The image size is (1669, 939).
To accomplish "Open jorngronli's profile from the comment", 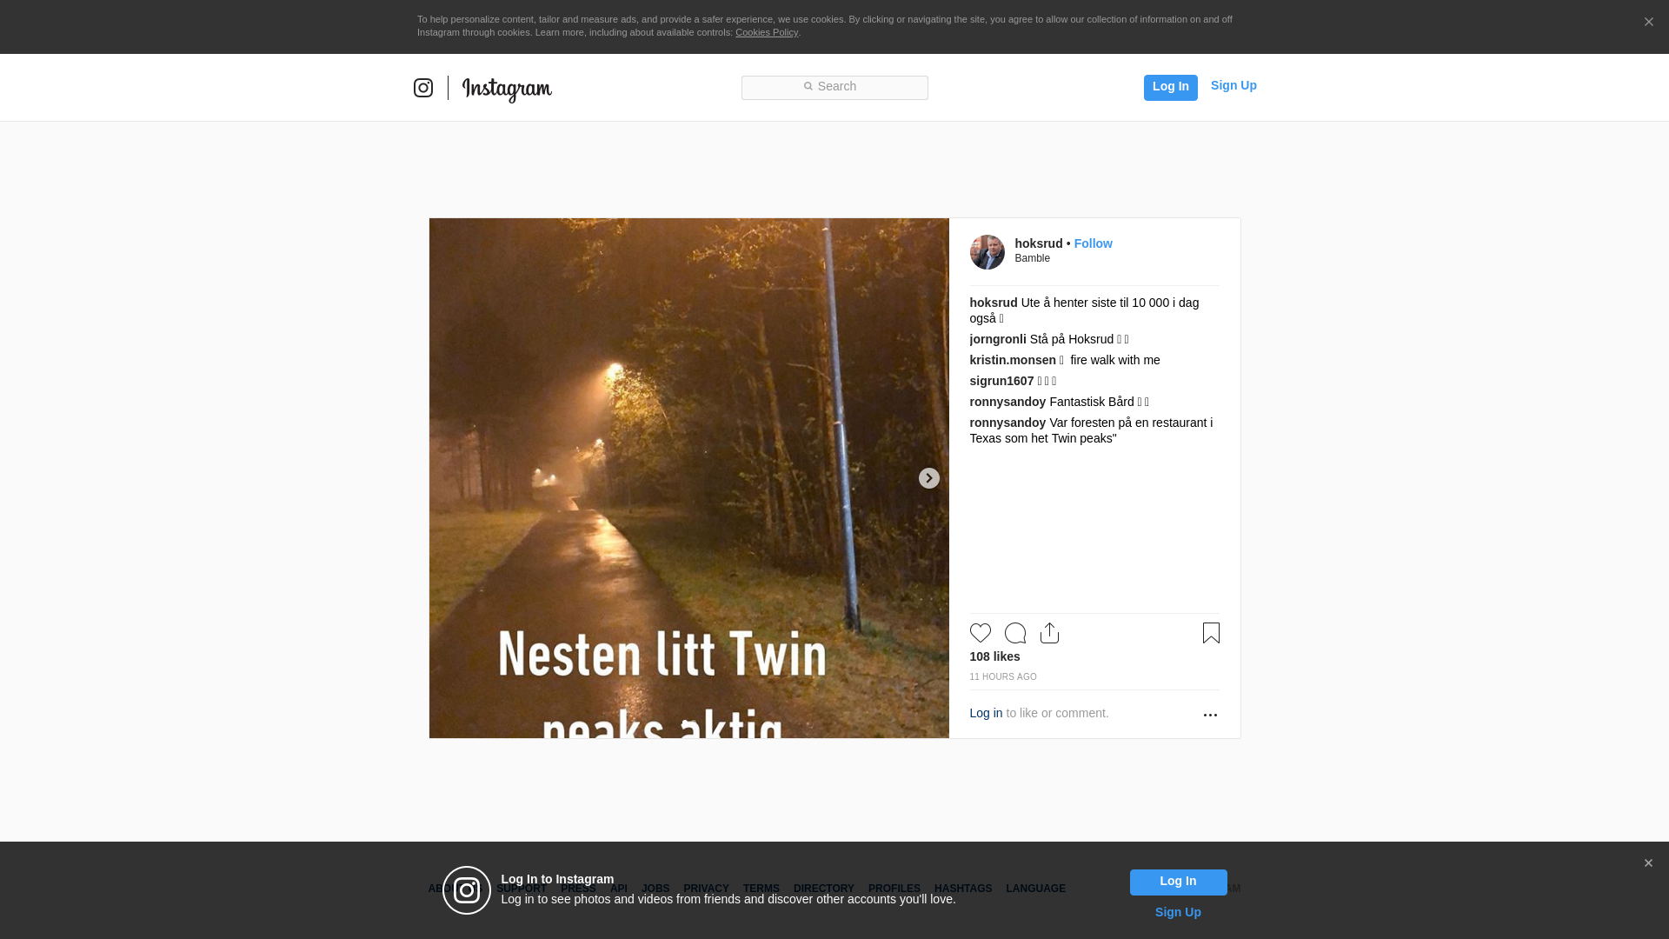I will tap(997, 339).
